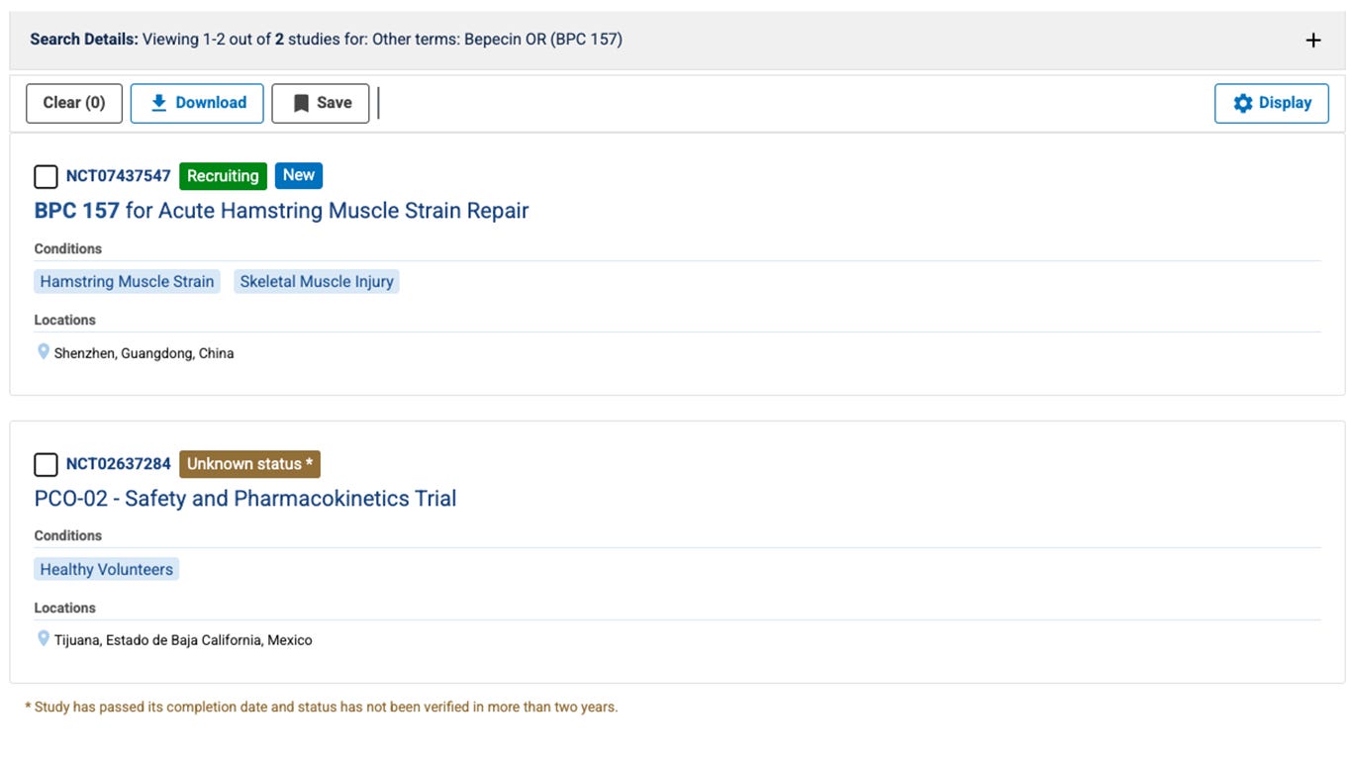Viewport: 1352px width, 760px height.
Task: Save the search
Action: click(321, 103)
